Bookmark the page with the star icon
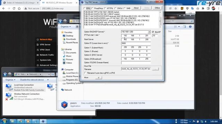Image resolution: width=222 pixels, height=124 pixels. point(176,8)
